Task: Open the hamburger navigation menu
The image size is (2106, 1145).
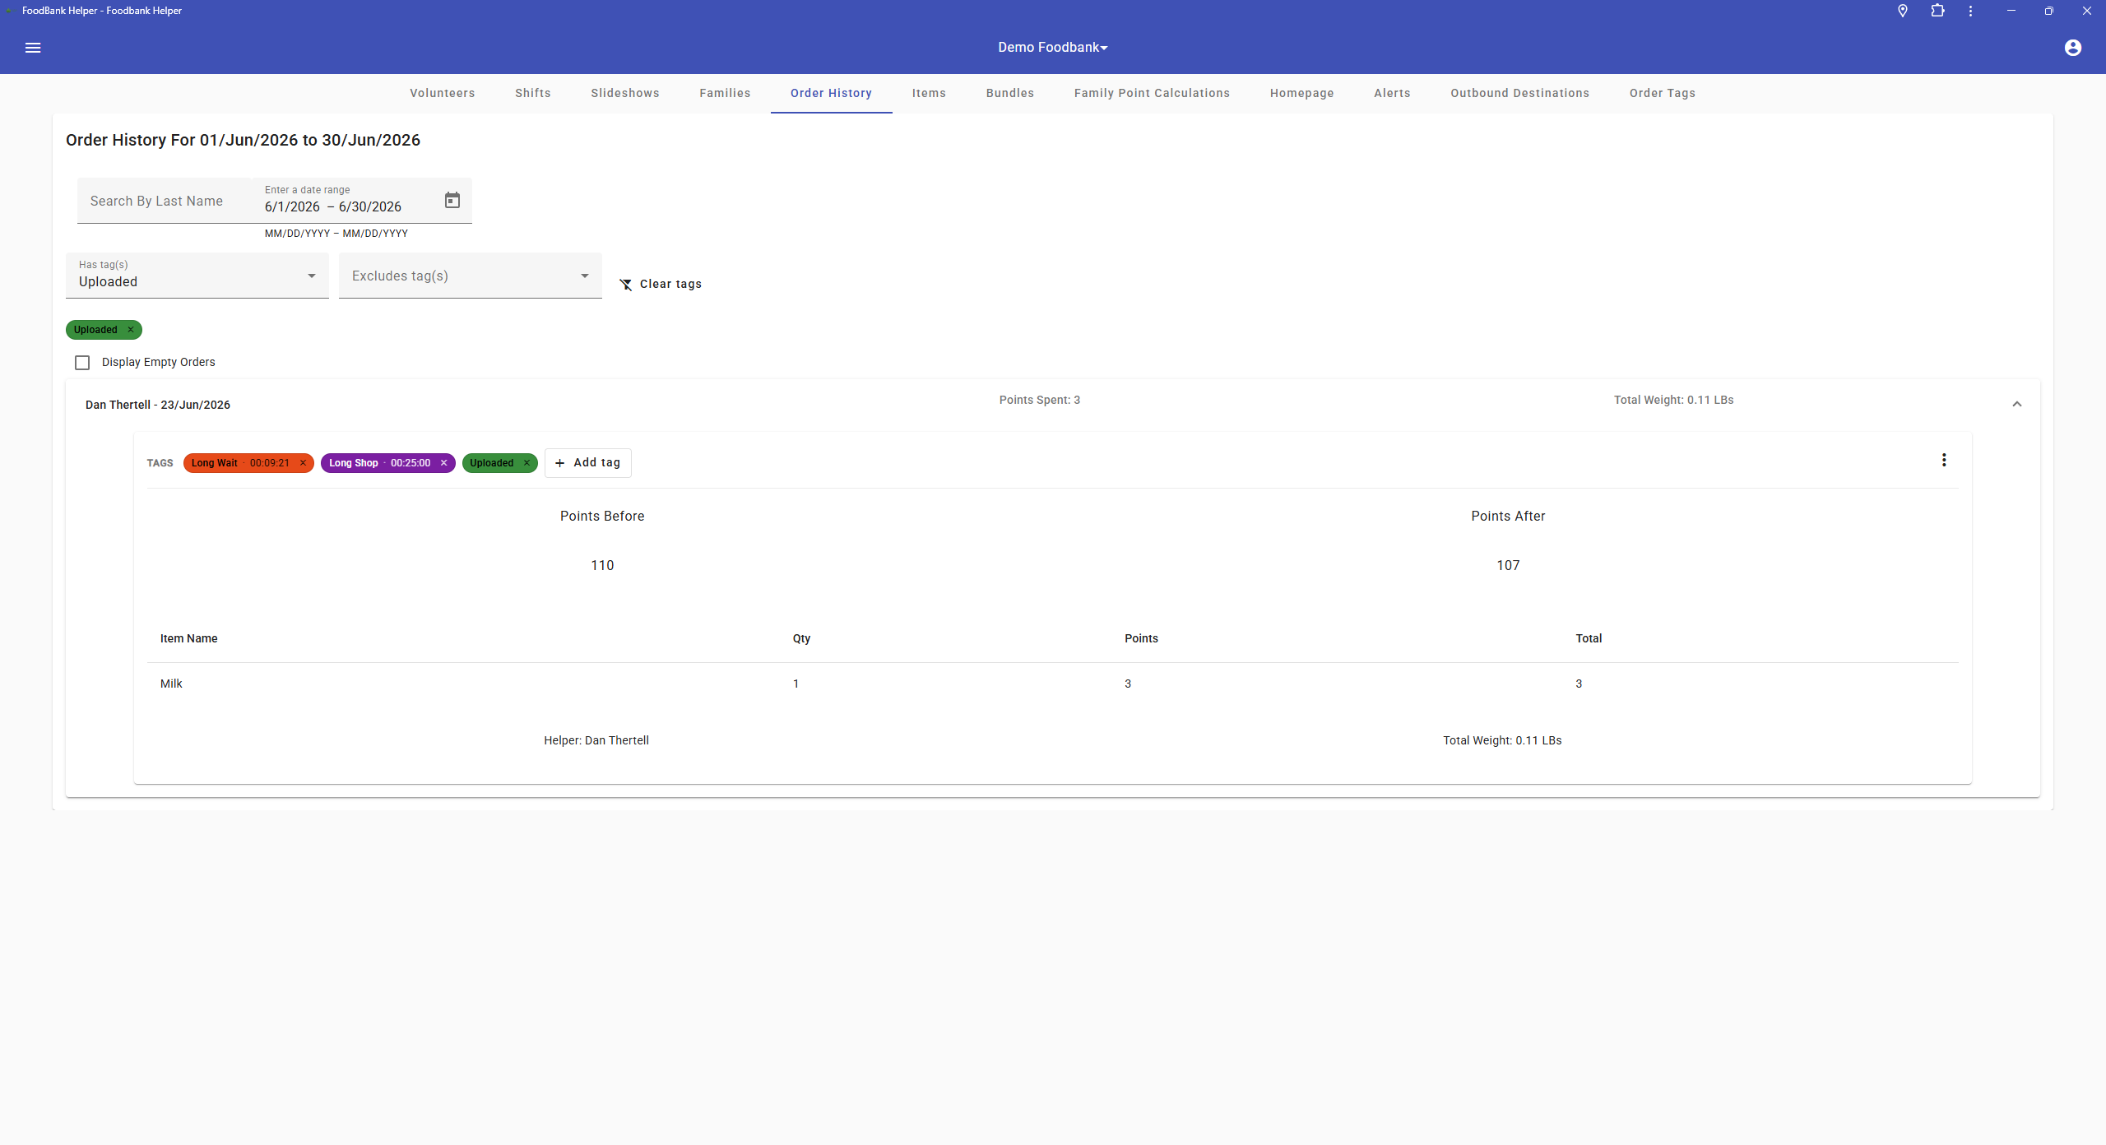Action: pyautogui.click(x=33, y=48)
